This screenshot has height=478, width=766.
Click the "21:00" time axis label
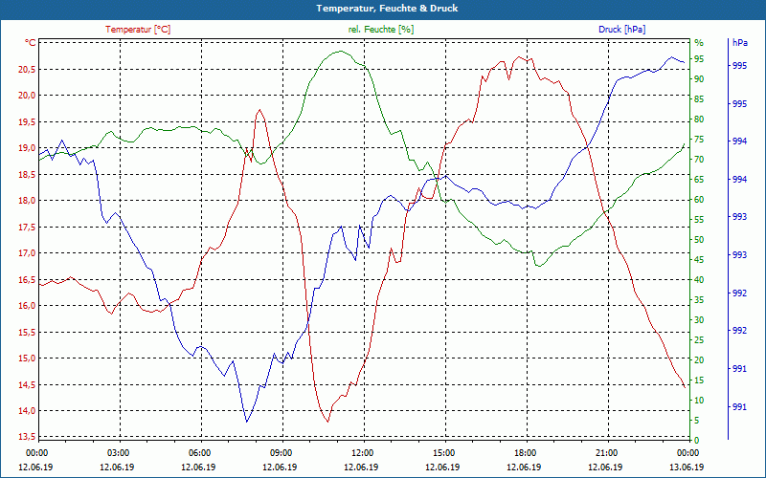(606, 453)
